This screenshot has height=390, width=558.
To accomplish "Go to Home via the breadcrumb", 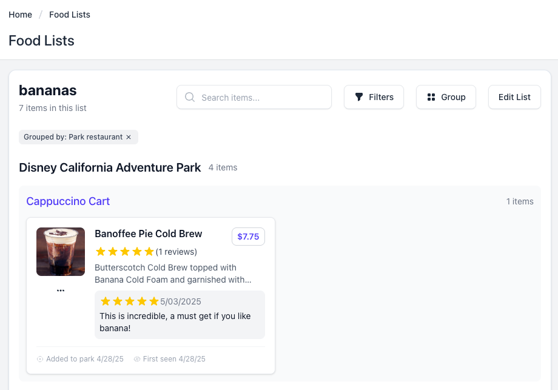I will (x=20, y=15).
